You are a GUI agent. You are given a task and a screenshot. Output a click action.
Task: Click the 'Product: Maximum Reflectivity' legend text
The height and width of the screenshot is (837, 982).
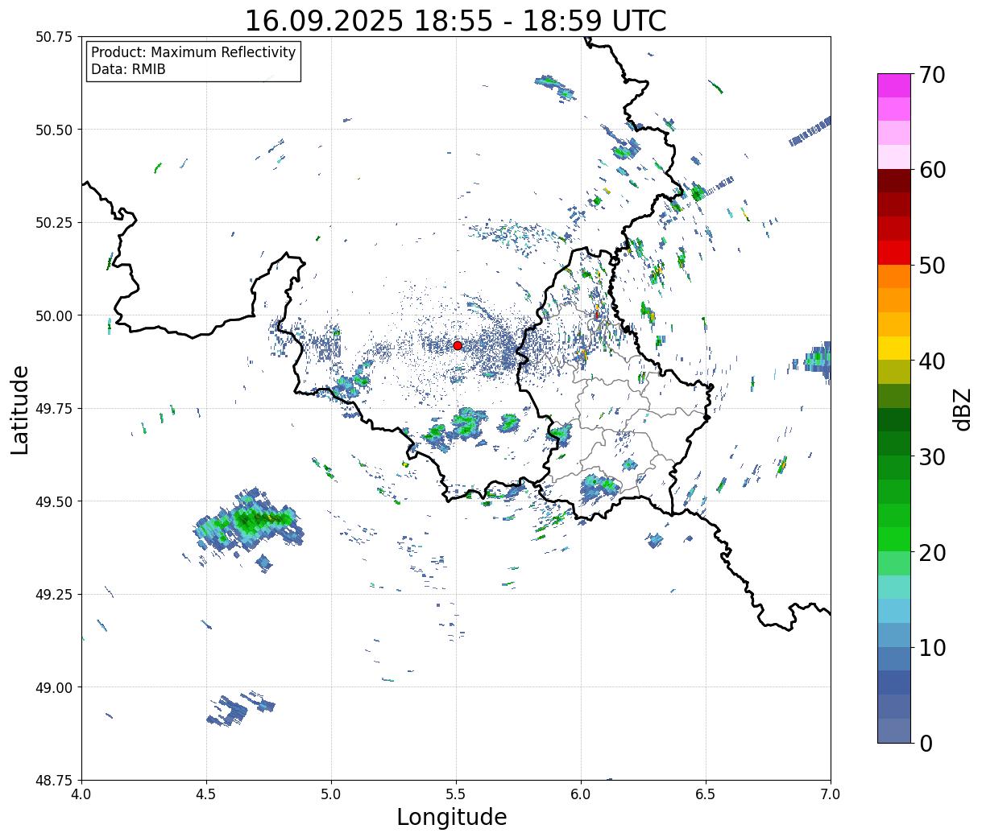point(193,52)
